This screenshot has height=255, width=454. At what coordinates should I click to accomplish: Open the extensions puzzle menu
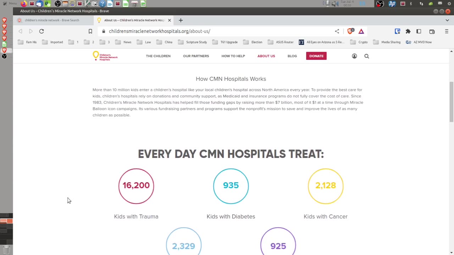coord(408,31)
